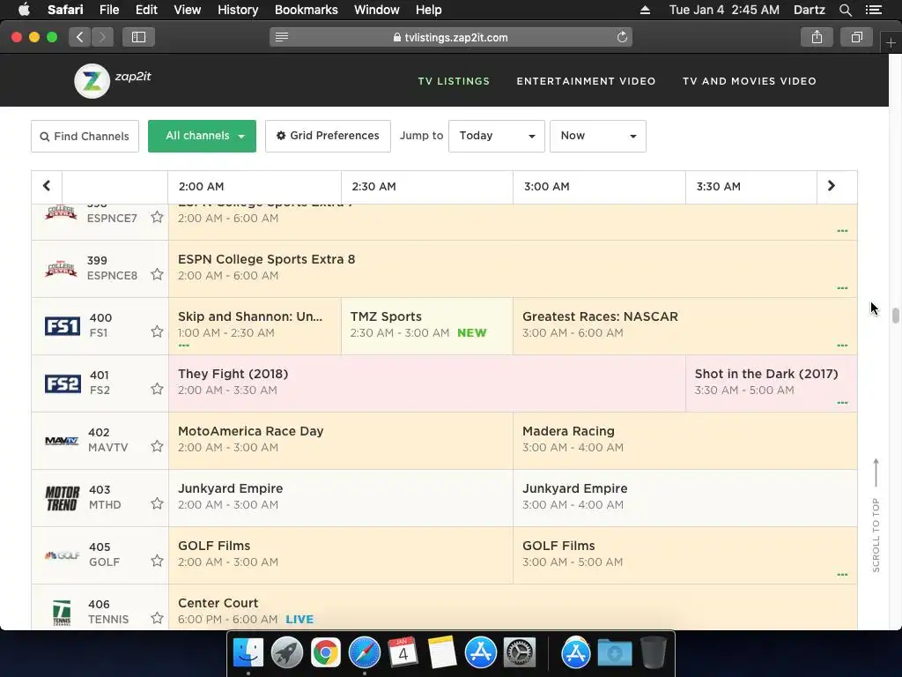
Task: Open System Preferences from the Dock
Action: point(520,653)
